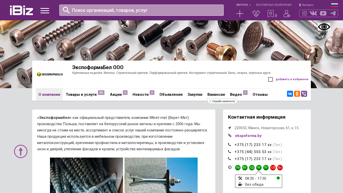Change the Беларусь location
This screenshot has width=343, height=193.
(306, 5)
